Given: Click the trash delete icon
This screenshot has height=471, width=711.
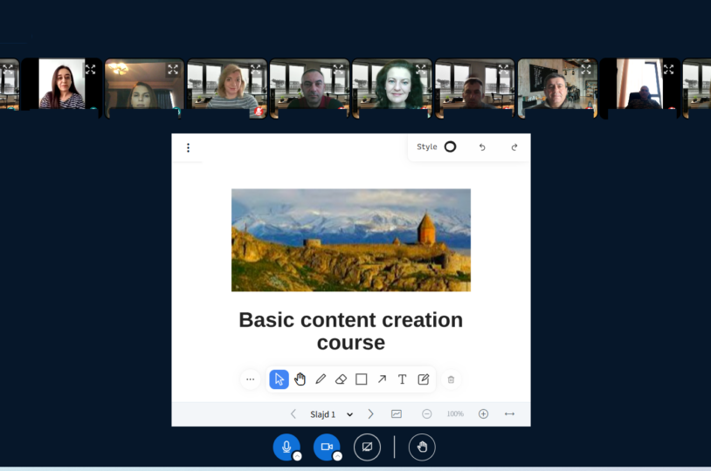Looking at the screenshot, I should point(451,379).
